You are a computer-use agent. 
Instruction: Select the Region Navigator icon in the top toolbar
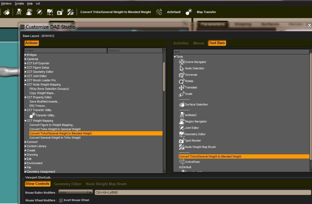29,12
